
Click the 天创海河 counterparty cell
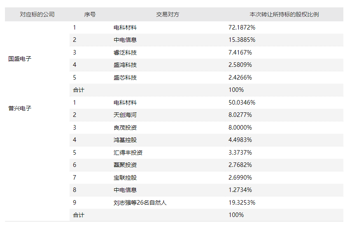coord(125,115)
